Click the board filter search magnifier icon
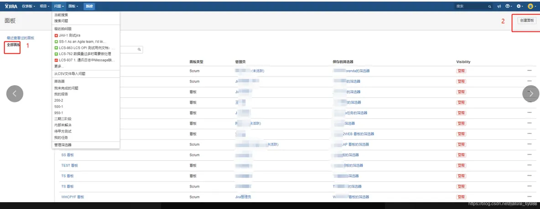This screenshot has width=540, height=209. (x=140, y=50)
